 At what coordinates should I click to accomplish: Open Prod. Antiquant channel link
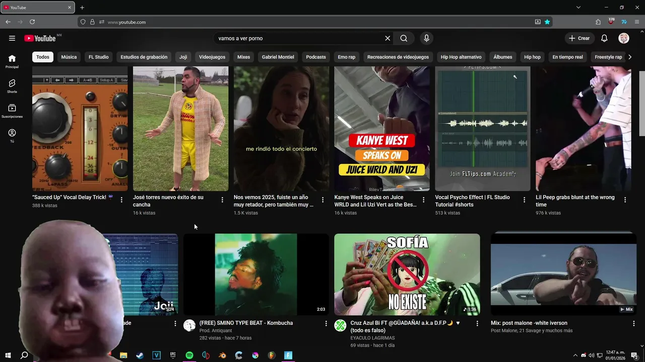coord(216,331)
